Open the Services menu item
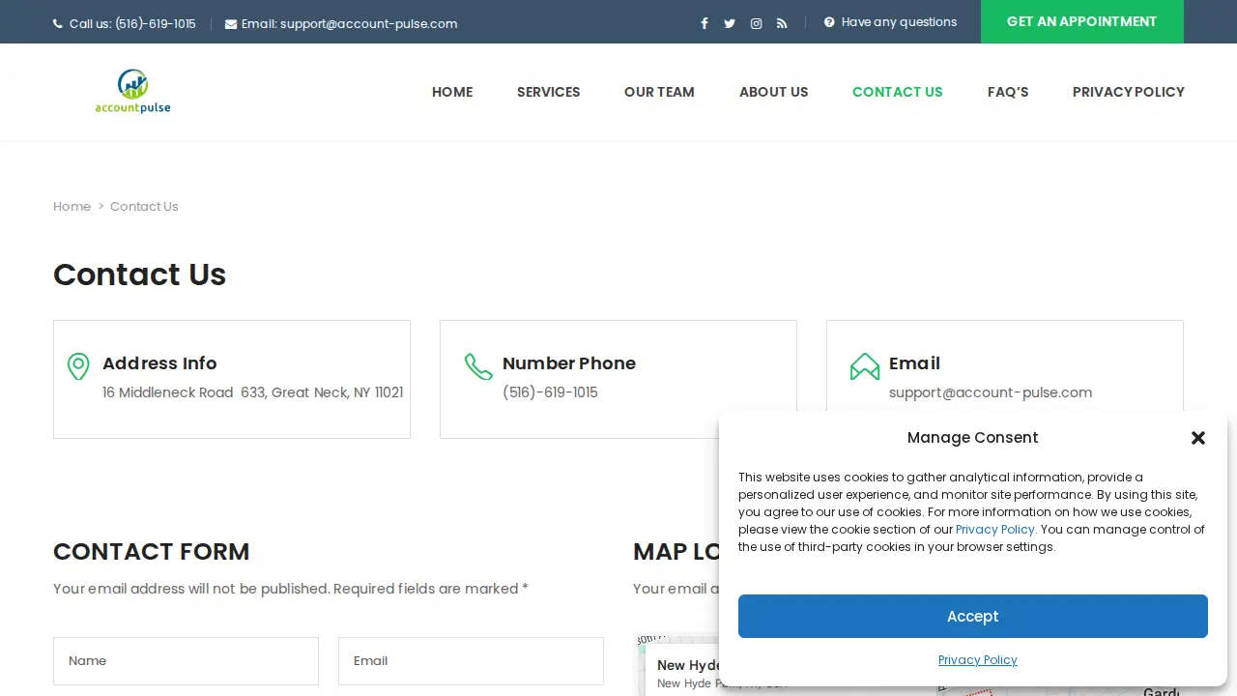This screenshot has width=1237, height=696. point(549,92)
